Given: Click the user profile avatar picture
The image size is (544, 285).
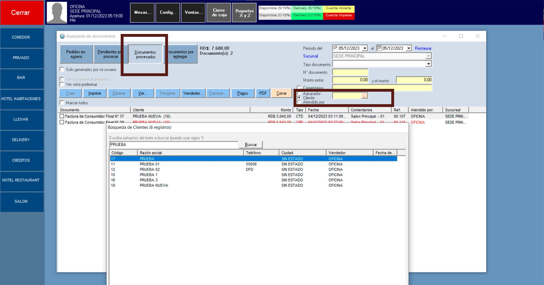Looking at the screenshot, I should point(57,13).
